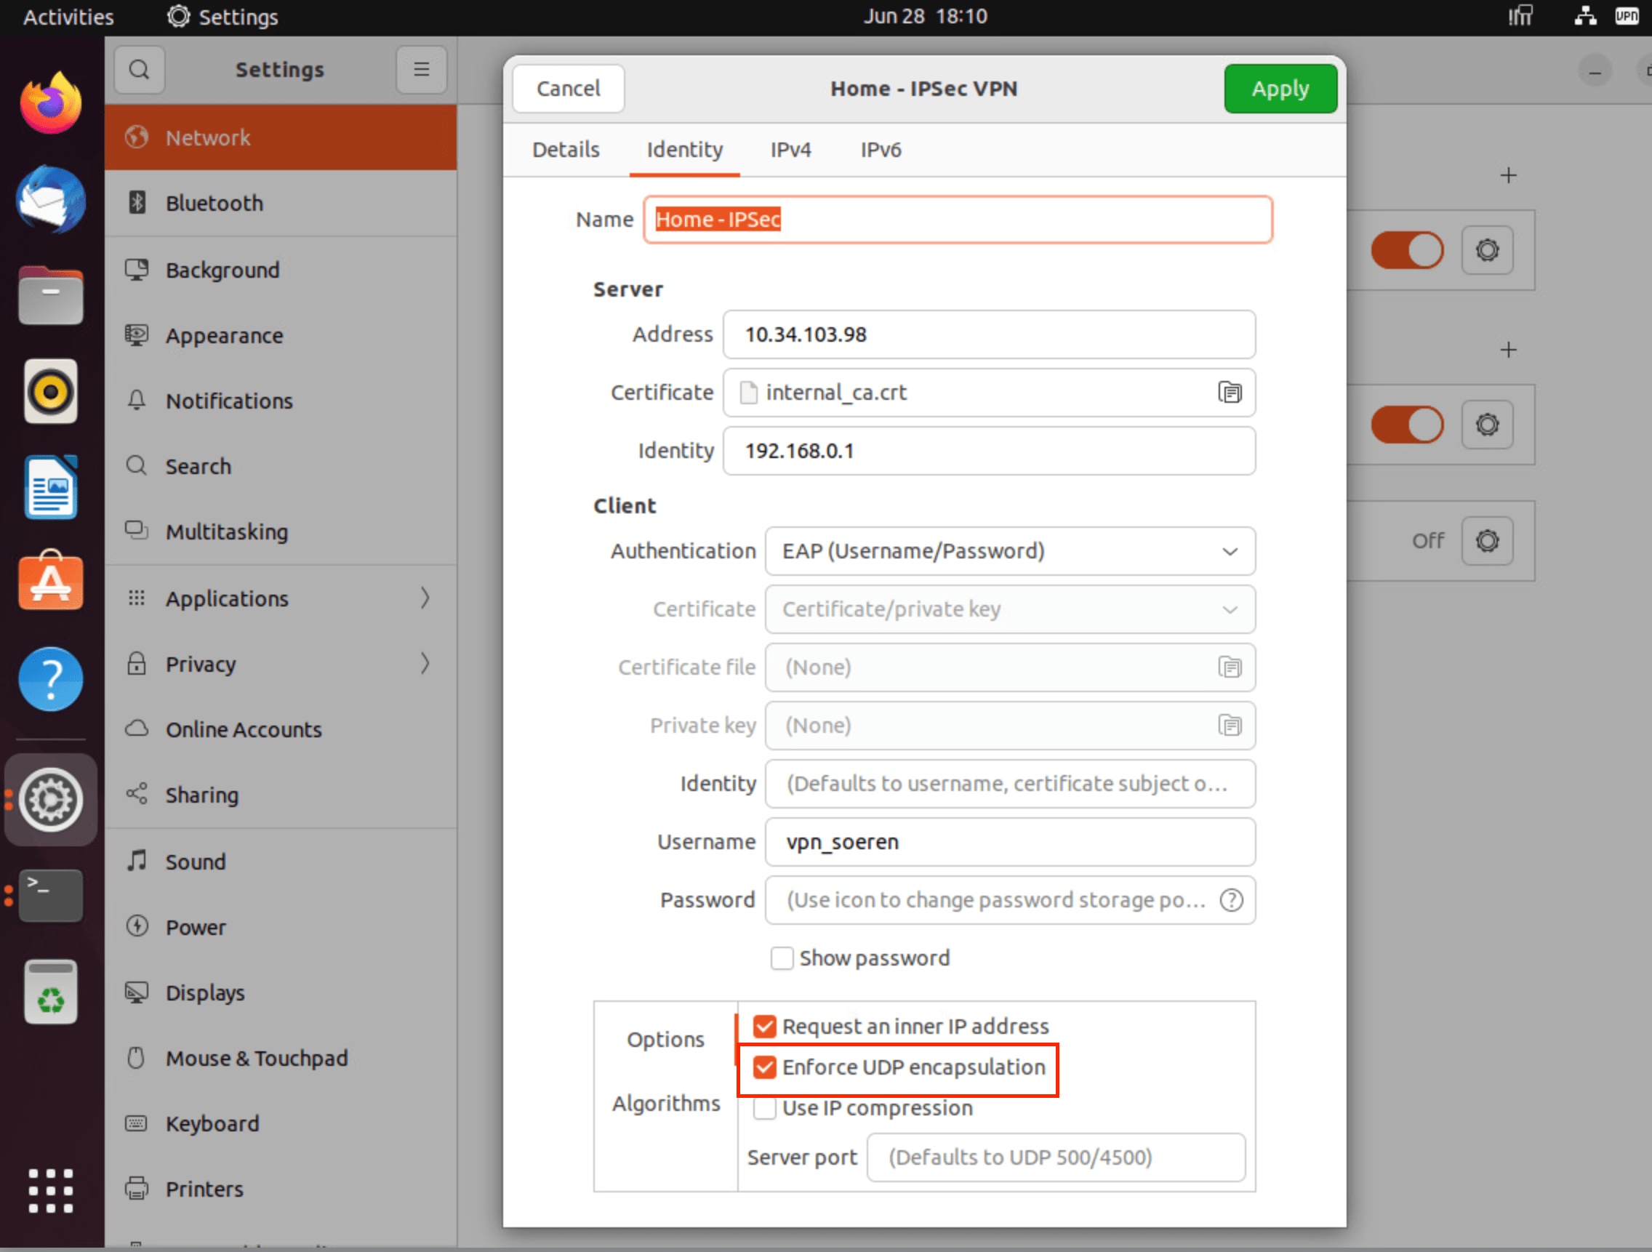The height and width of the screenshot is (1252, 1652).
Task: Open the certificate file chooser for internal_ca.crt
Action: coord(1230,392)
